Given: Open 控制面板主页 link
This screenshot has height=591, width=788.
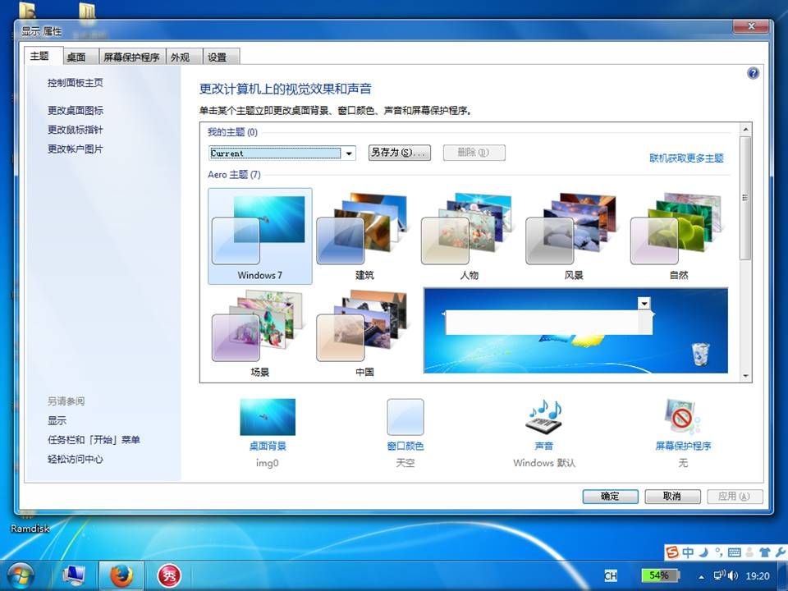Looking at the screenshot, I should (x=76, y=83).
